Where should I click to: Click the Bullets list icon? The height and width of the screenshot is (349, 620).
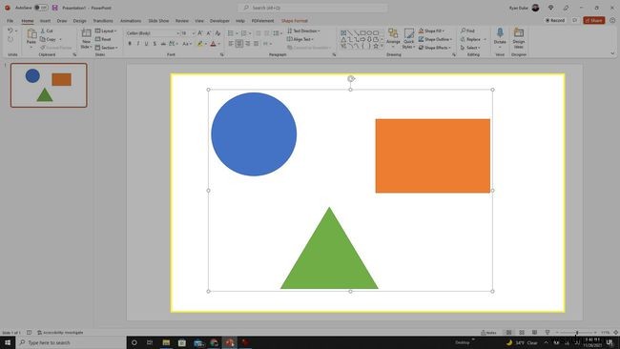tap(231, 33)
